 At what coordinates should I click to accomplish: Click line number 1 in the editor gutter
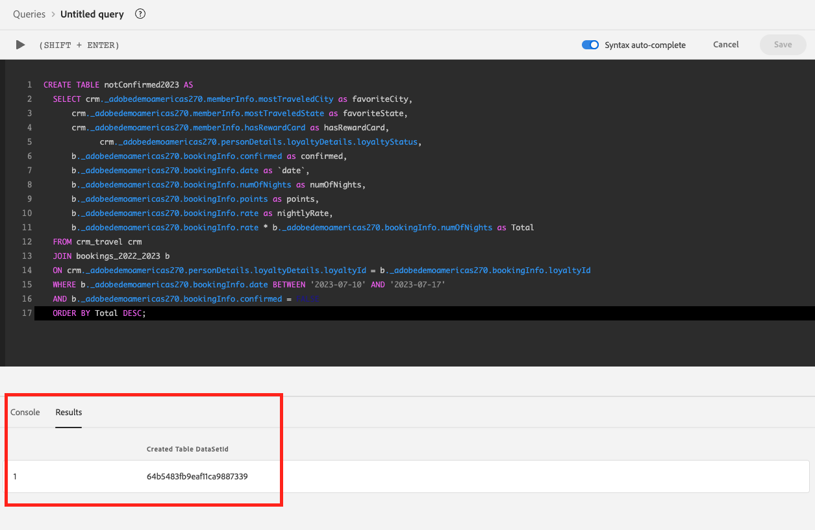(x=29, y=85)
